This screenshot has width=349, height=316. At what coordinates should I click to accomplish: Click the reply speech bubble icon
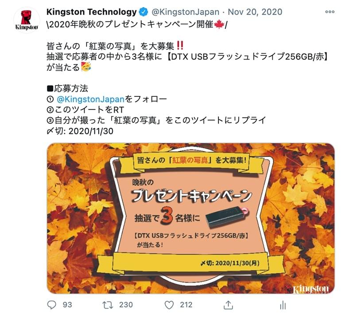52,304
